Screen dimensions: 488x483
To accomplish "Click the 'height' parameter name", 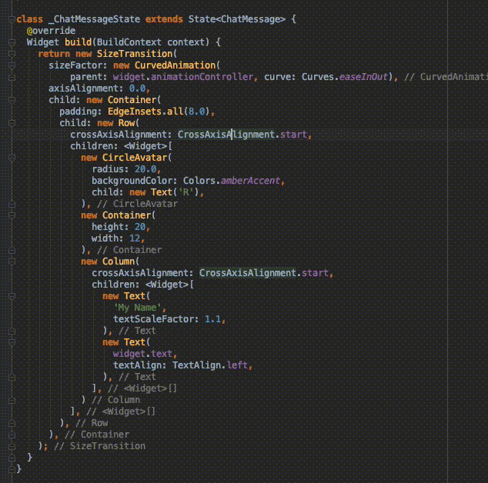I will pos(108,227).
